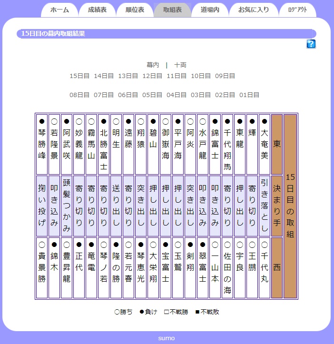Show results for 01日目

point(249,95)
